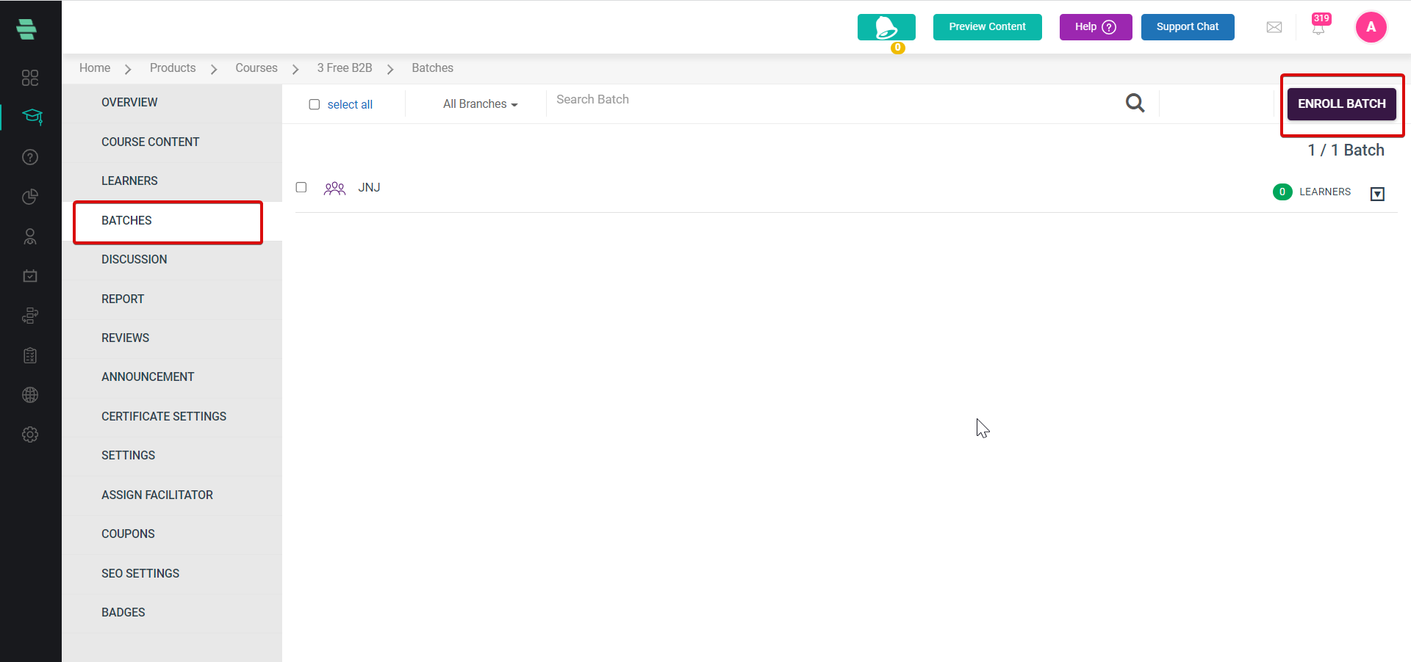Click the Help button
This screenshot has width=1411, height=662.
[1095, 27]
